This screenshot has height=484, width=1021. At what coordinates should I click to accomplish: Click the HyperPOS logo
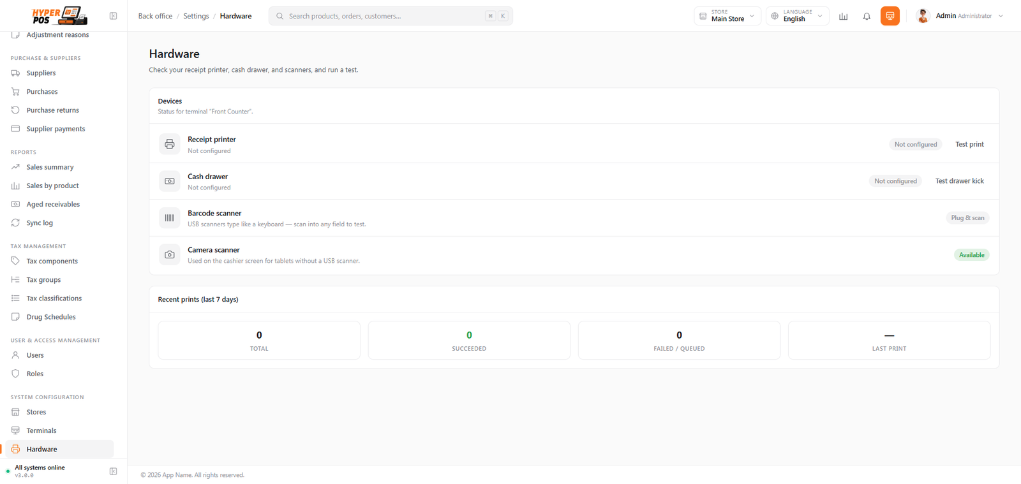coord(59,15)
